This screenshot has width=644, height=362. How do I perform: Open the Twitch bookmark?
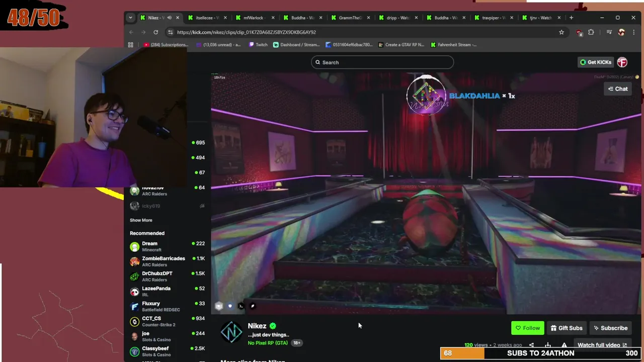[258, 45]
